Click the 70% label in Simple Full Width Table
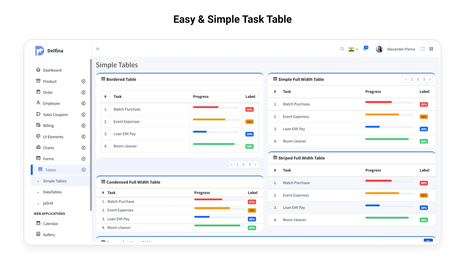465x261 pixels. 424,117
